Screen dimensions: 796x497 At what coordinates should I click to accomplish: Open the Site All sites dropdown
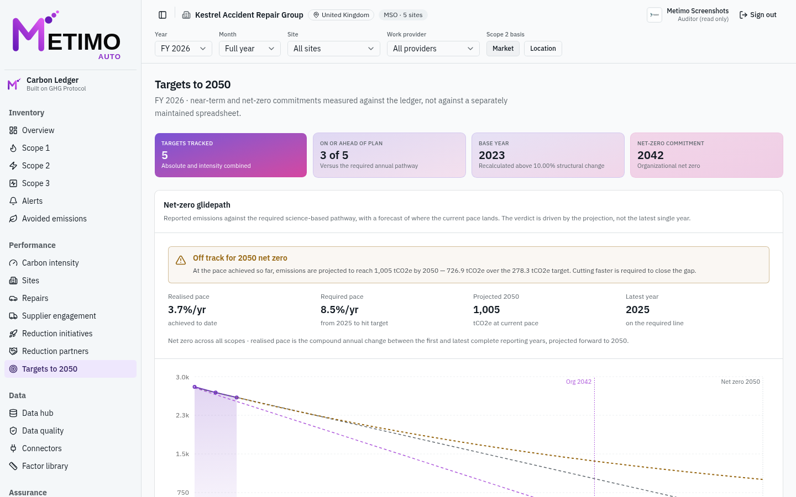pyautogui.click(x=334, y=49)
